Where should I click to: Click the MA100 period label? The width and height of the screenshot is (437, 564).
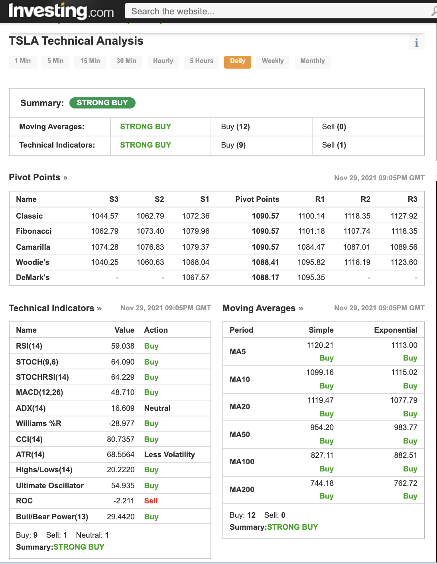pyautogui.click(x=242, y=462)
